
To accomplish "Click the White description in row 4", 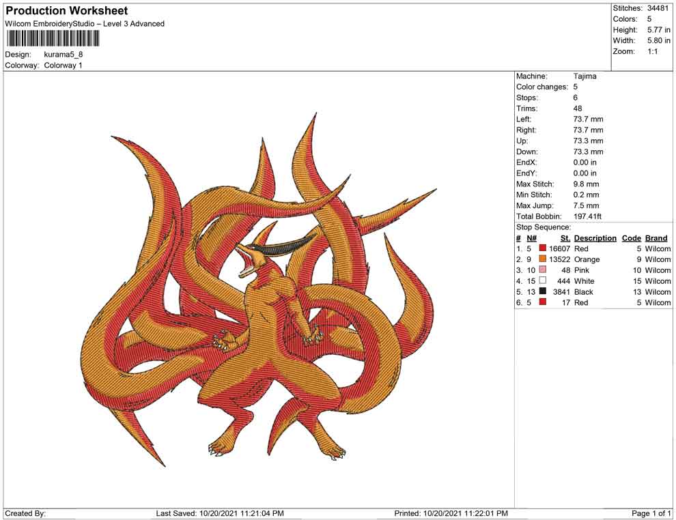I will coord(585,281).
